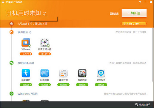This screenshot has height=108, width=154.
Task: Click the 一键加速 button
Action: click(134, 13)
